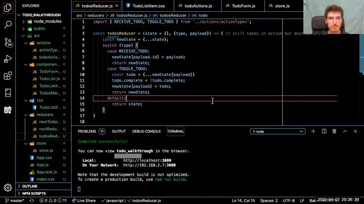Click localhost:3000 link in terminal
This screenshot has height=204, width=364.
(x=147, y=160)
